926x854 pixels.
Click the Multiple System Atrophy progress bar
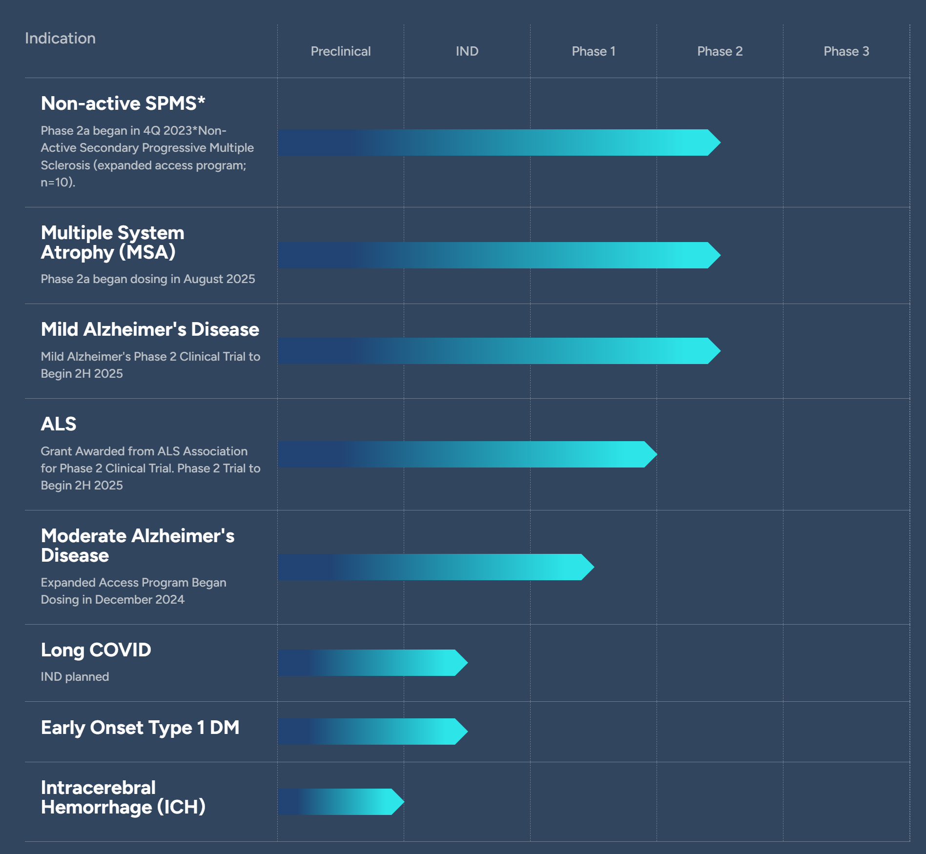pos(498,255)
